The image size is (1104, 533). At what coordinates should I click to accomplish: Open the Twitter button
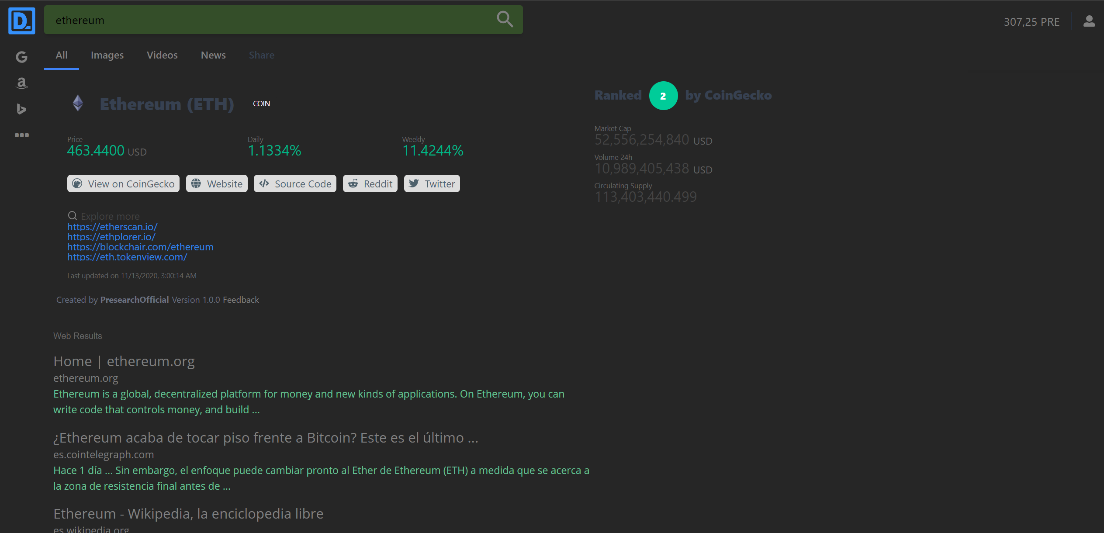pos(432,184)
